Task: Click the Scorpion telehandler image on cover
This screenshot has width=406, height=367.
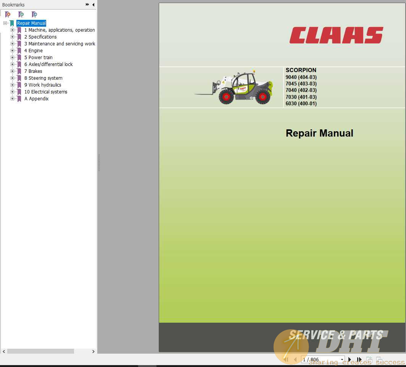Action: 234,87
